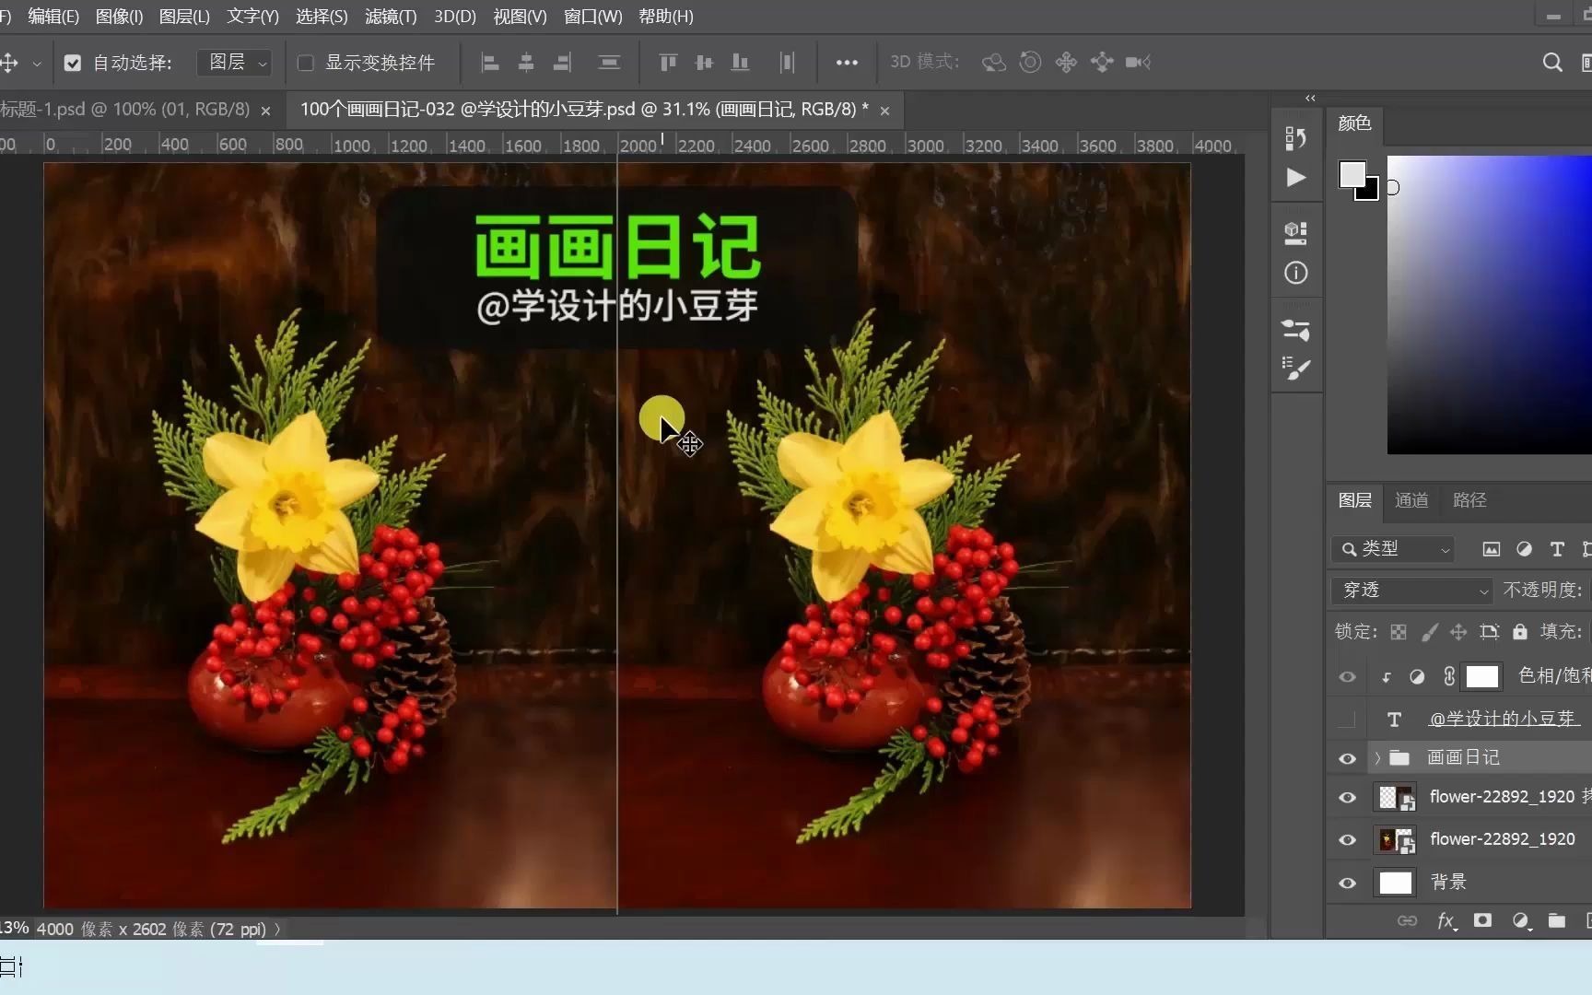Filter layers by pixel image icon
The image size is (1592, 995).
(1491, 549)
